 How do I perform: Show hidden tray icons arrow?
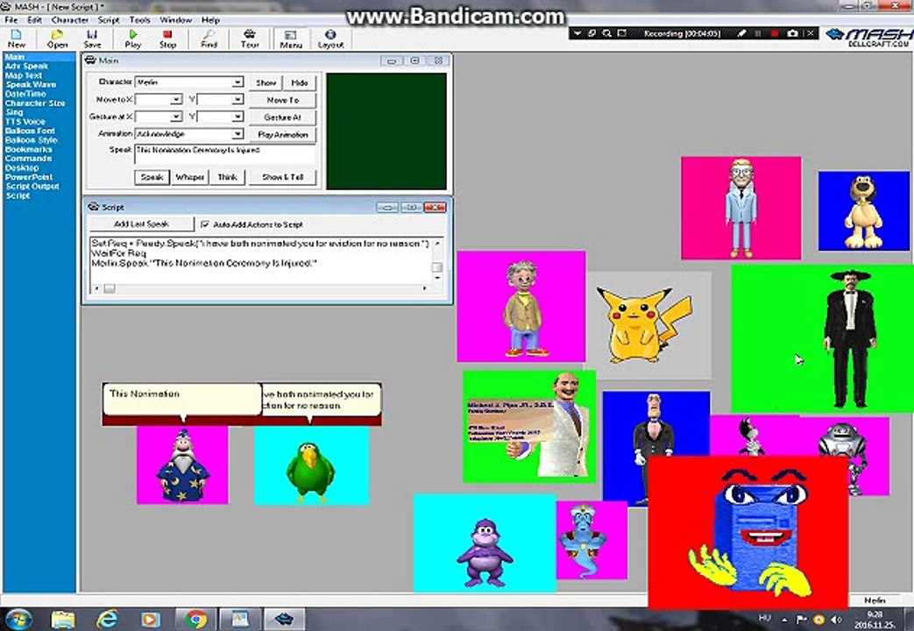(x=784, y=620)
